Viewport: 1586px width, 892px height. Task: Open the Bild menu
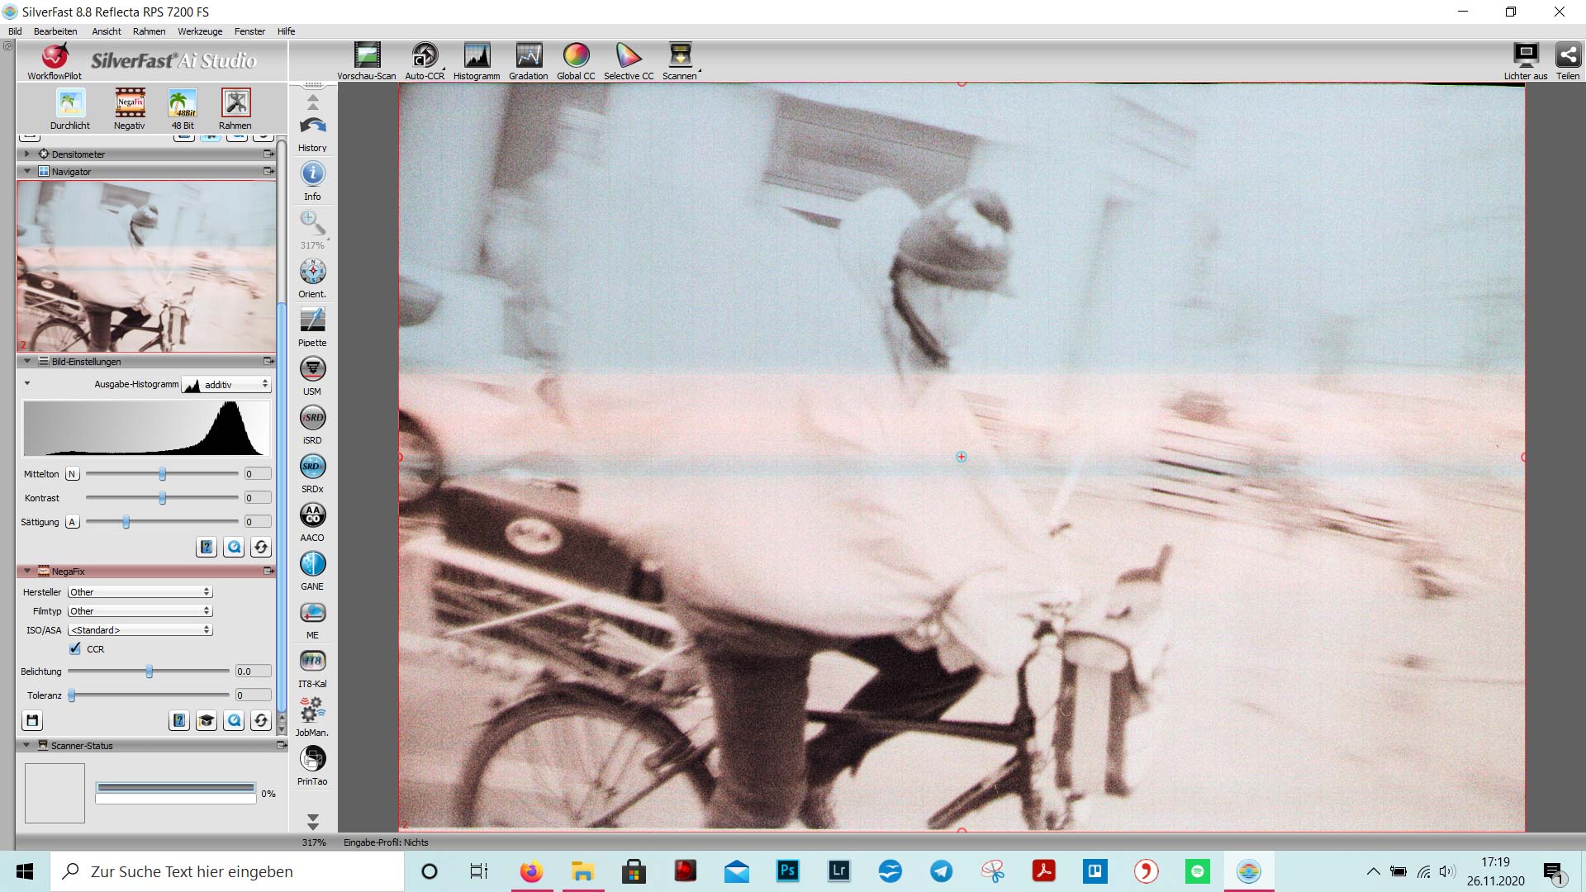[x=15, y=31]
